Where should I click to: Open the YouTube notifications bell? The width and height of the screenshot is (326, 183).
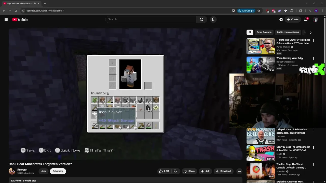click(306, 20)
